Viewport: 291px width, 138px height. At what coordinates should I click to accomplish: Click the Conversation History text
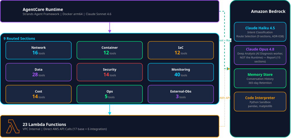[x=260, y=79]
